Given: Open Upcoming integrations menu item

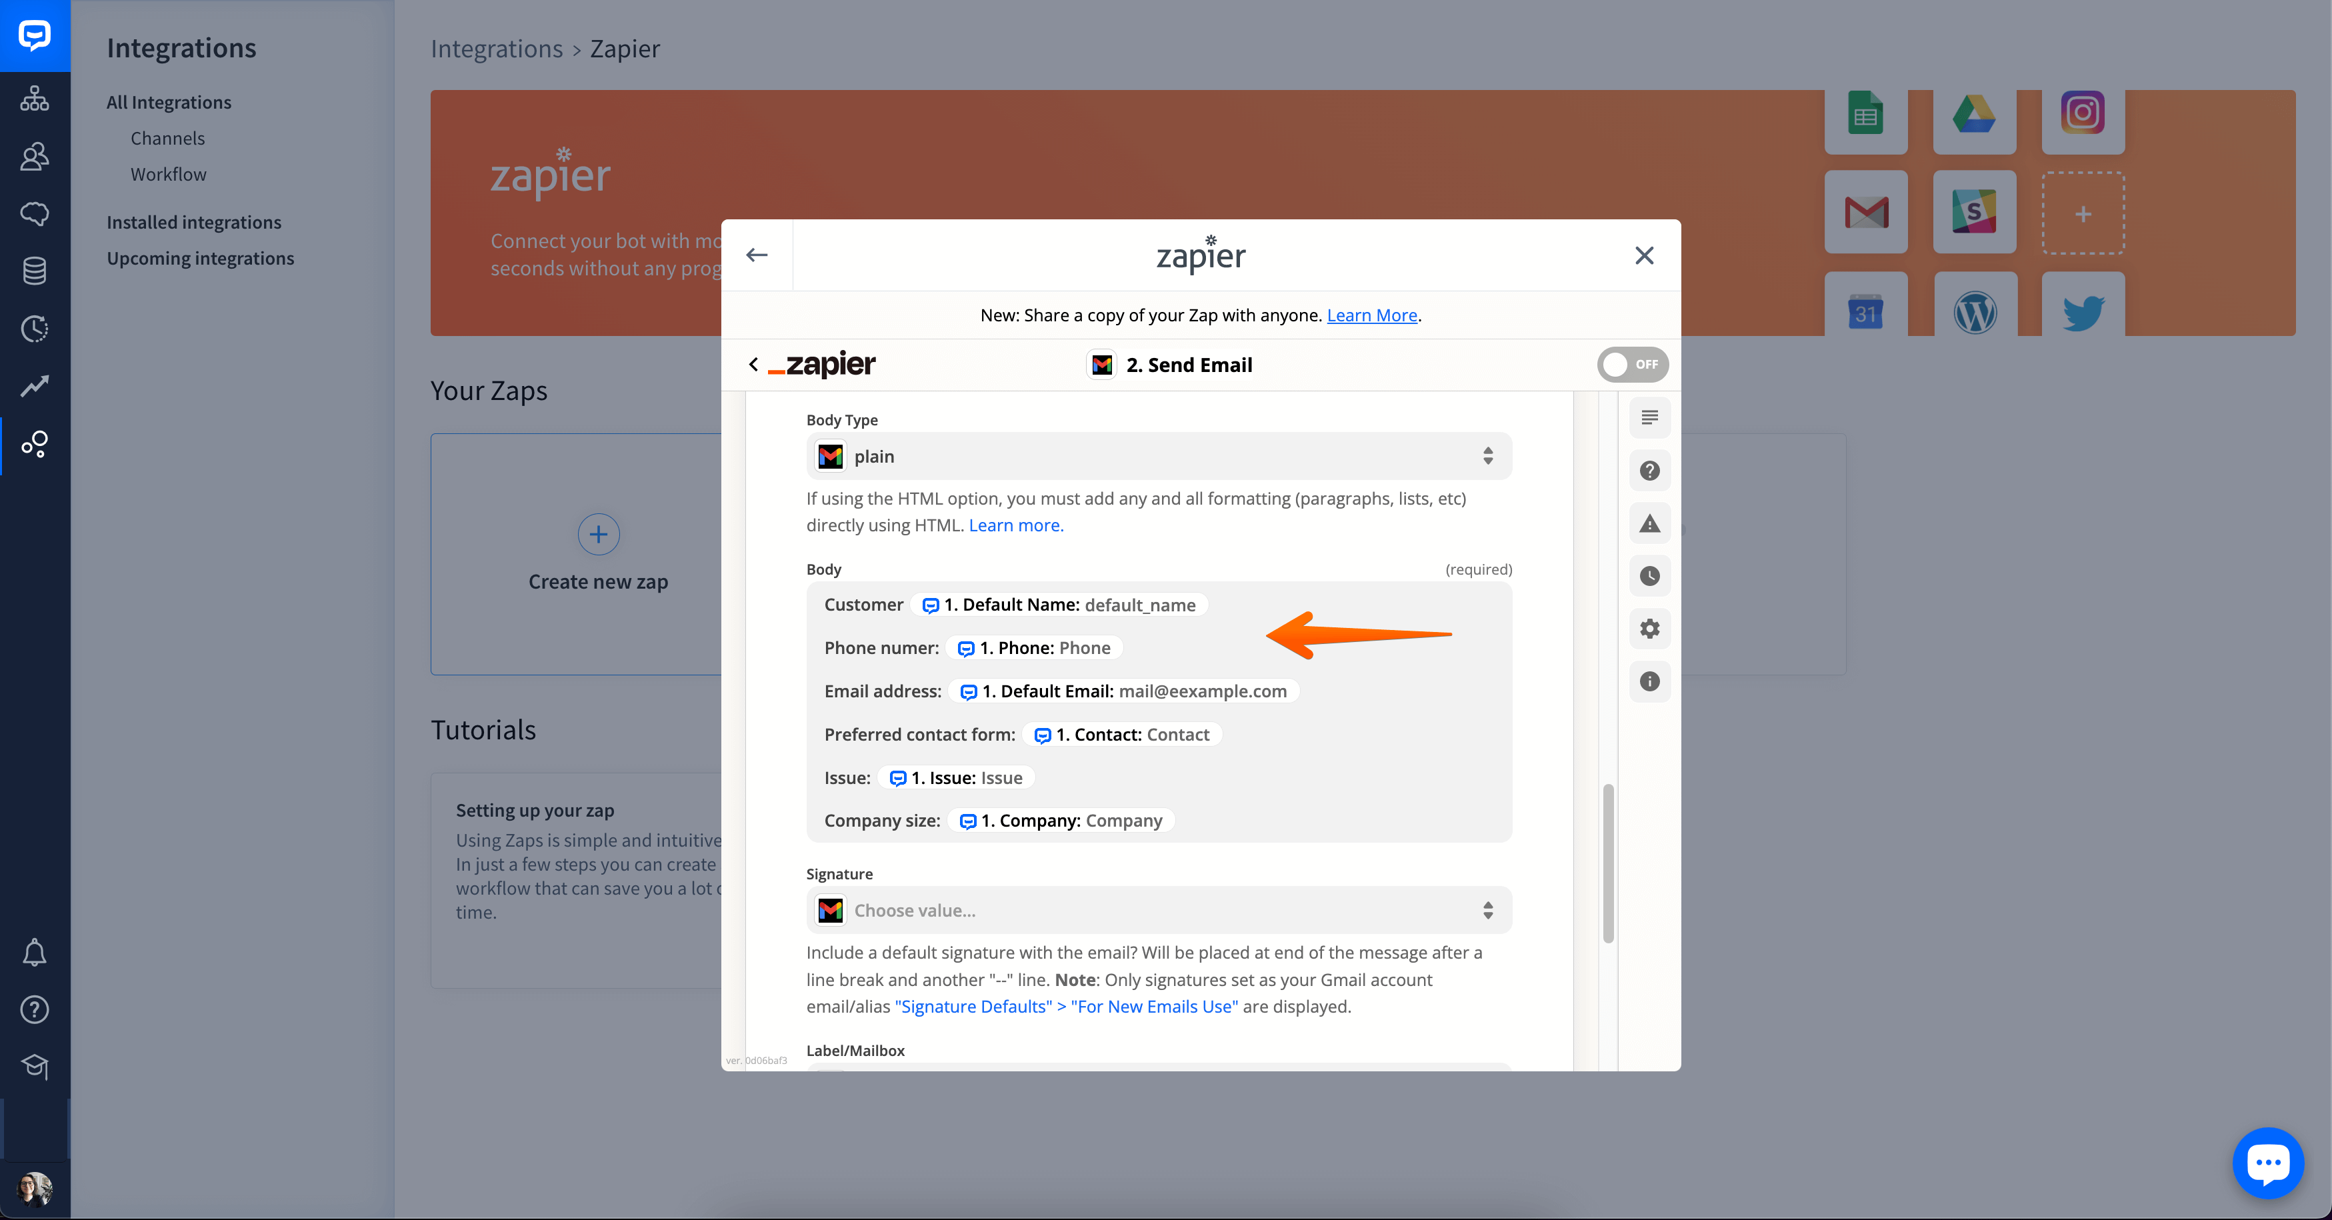Looking at the screenshot, I should coord(200,259).
